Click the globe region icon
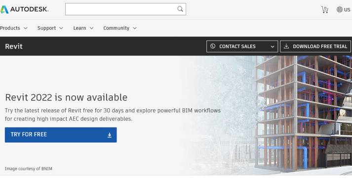352x183 pixels. (x=340, y=9)
